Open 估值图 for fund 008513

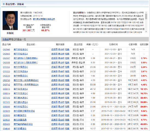(55, 89)
